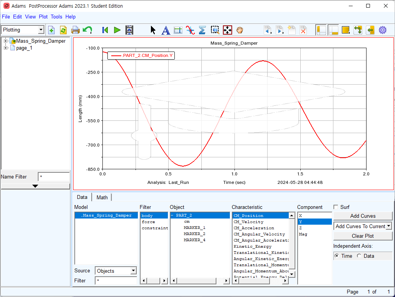395x297 pixels.
Task: Click the Import file icon with green plus
Action: (x=51, y=30)
